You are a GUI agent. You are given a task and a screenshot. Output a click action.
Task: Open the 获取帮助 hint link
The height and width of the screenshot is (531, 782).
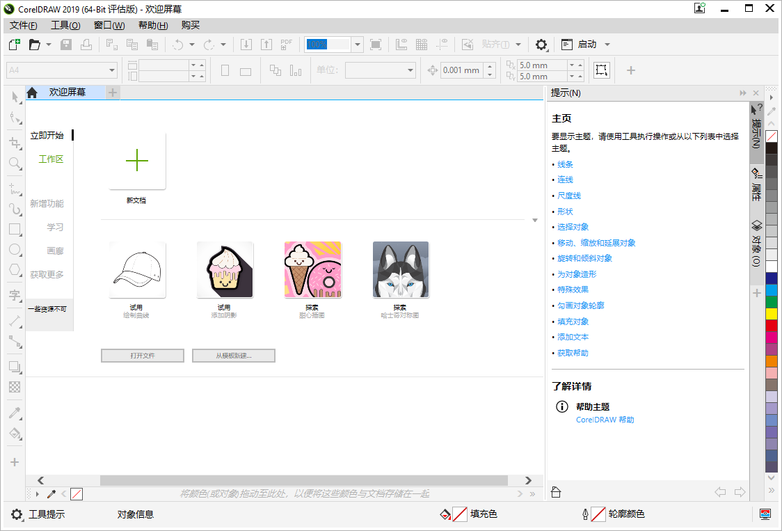(x=573, y=353)
